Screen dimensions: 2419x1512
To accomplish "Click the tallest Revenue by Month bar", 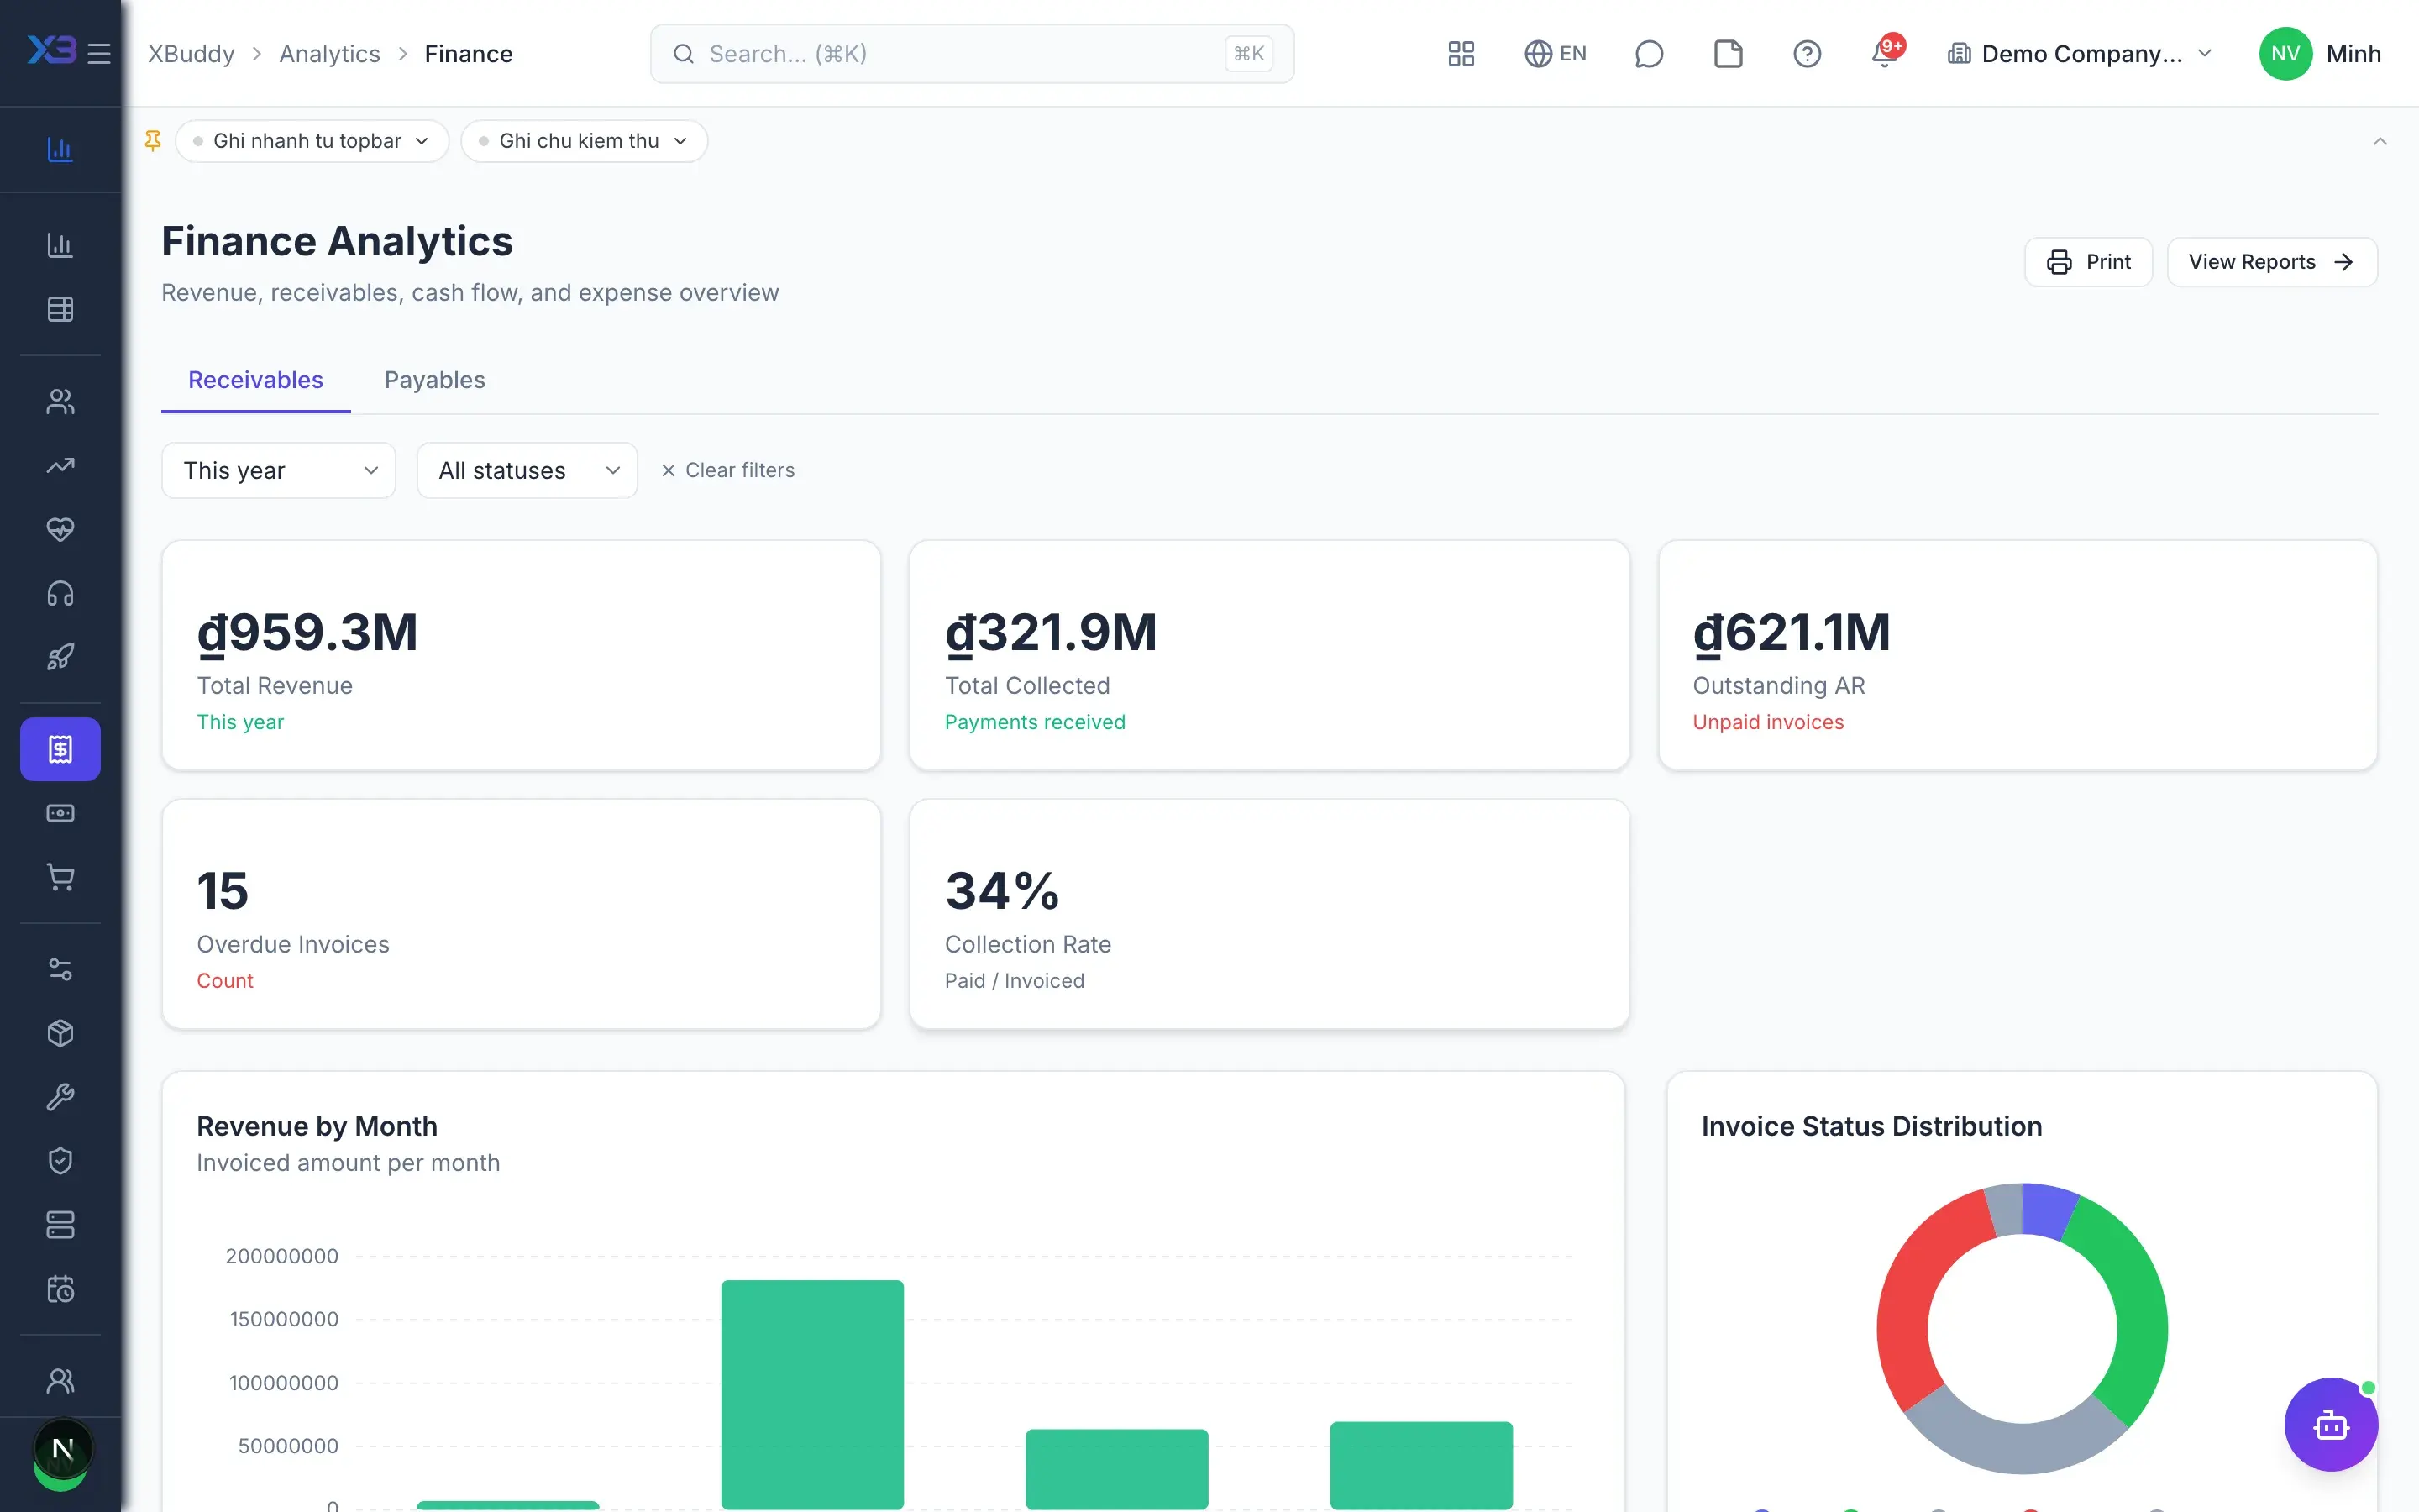I will click(x=811, y=1394).
